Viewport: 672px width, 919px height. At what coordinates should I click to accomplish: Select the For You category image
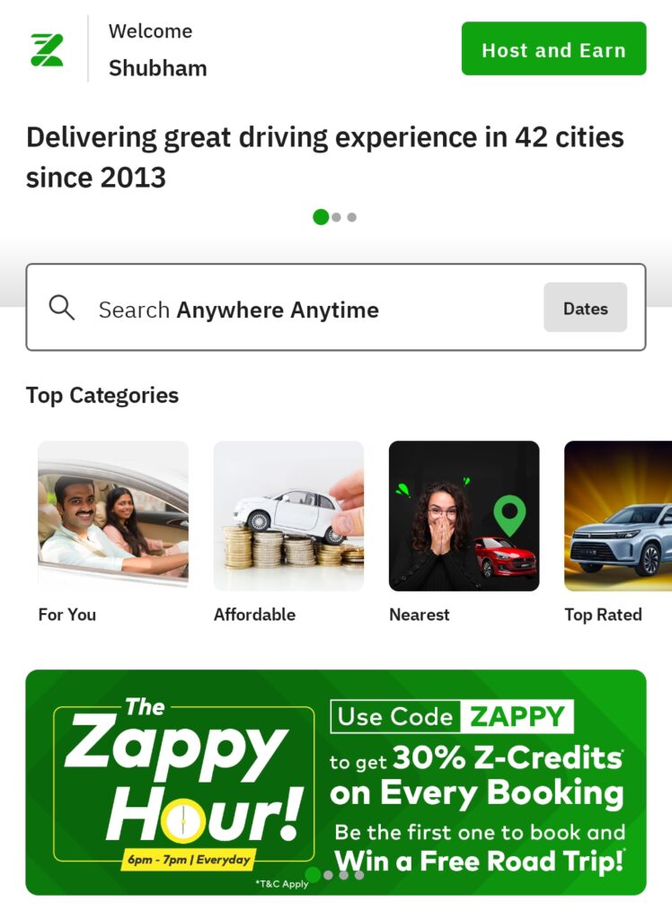[x=113, y=516]
